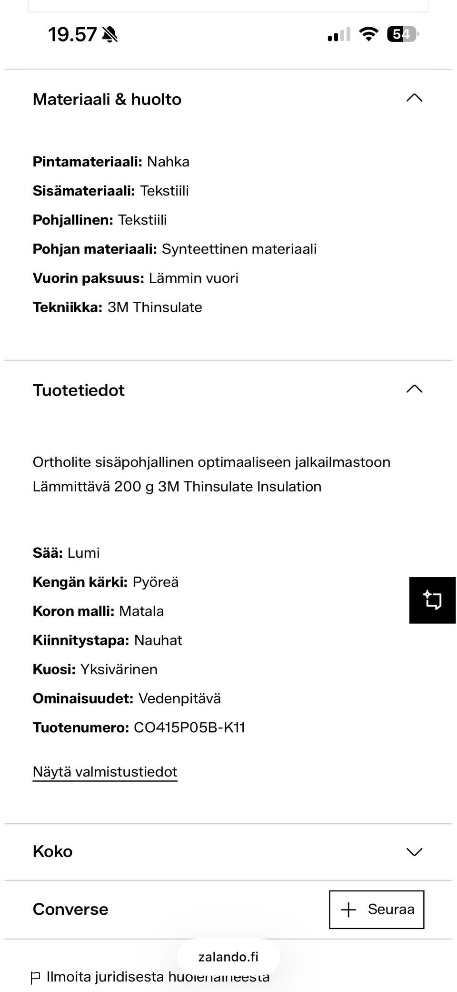
Task: Tap the cellular signal icon
Action: 338,34
